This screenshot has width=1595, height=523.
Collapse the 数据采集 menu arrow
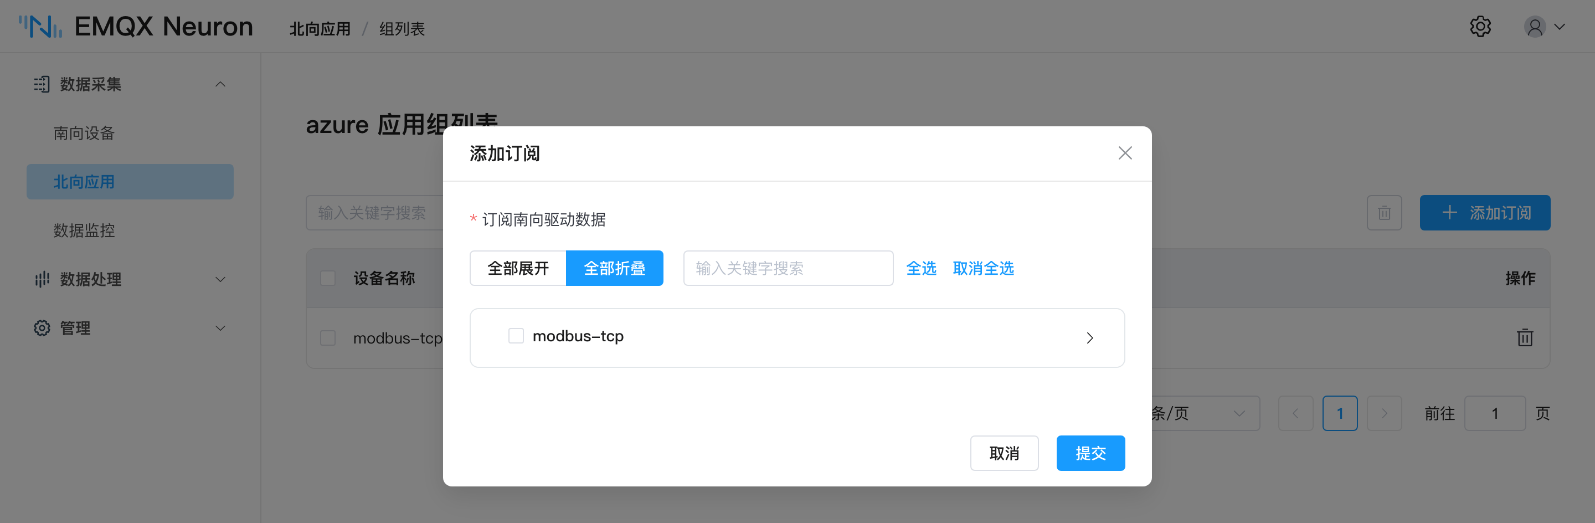[220, 84]
